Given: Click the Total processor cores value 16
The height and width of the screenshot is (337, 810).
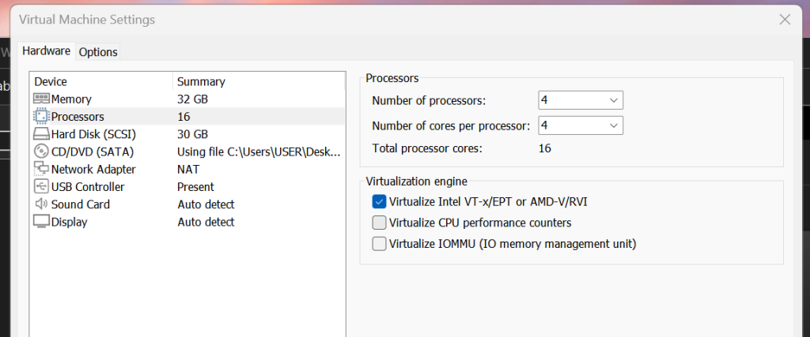Looking at the screenshot, I should click(544, 149).
